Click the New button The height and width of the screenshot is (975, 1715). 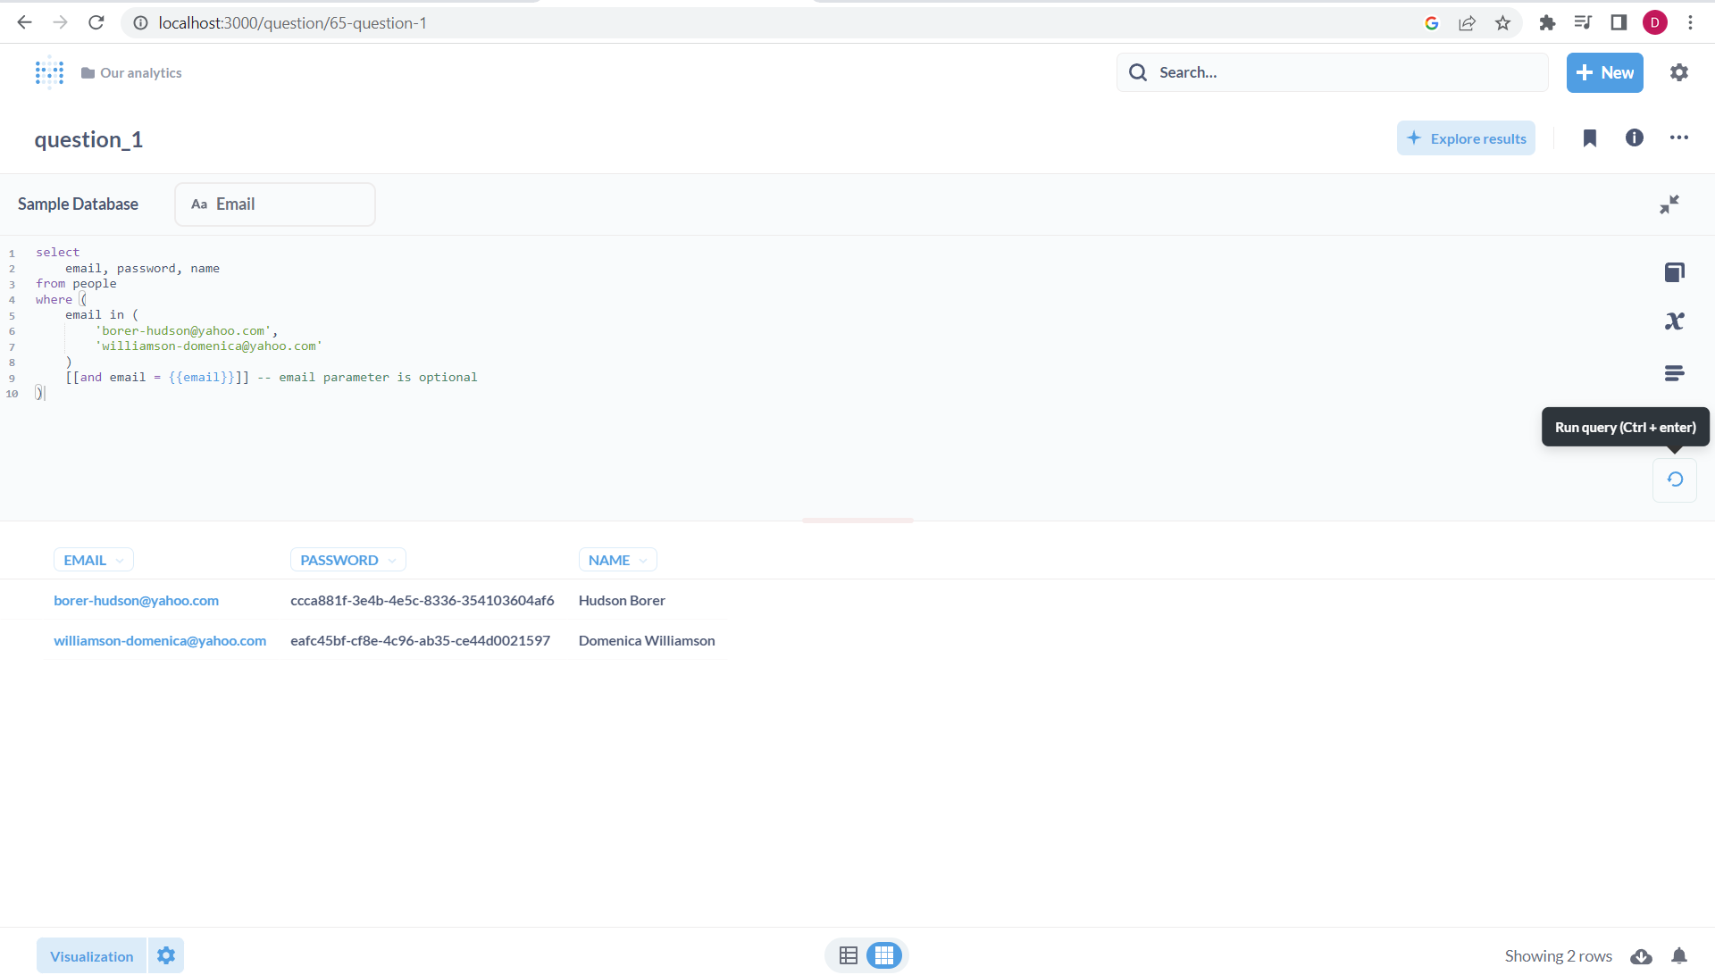coord(1604,73)
